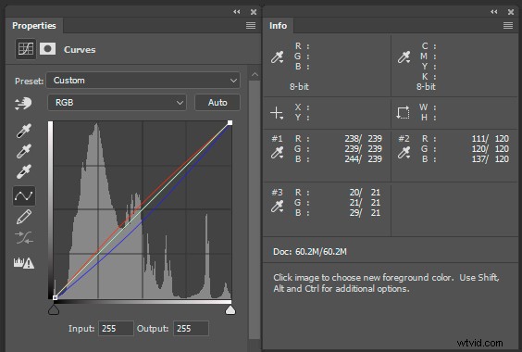Switch to the Properties tab
The width and height of the screenshot is (522, 352).
[x=34, y=26]
